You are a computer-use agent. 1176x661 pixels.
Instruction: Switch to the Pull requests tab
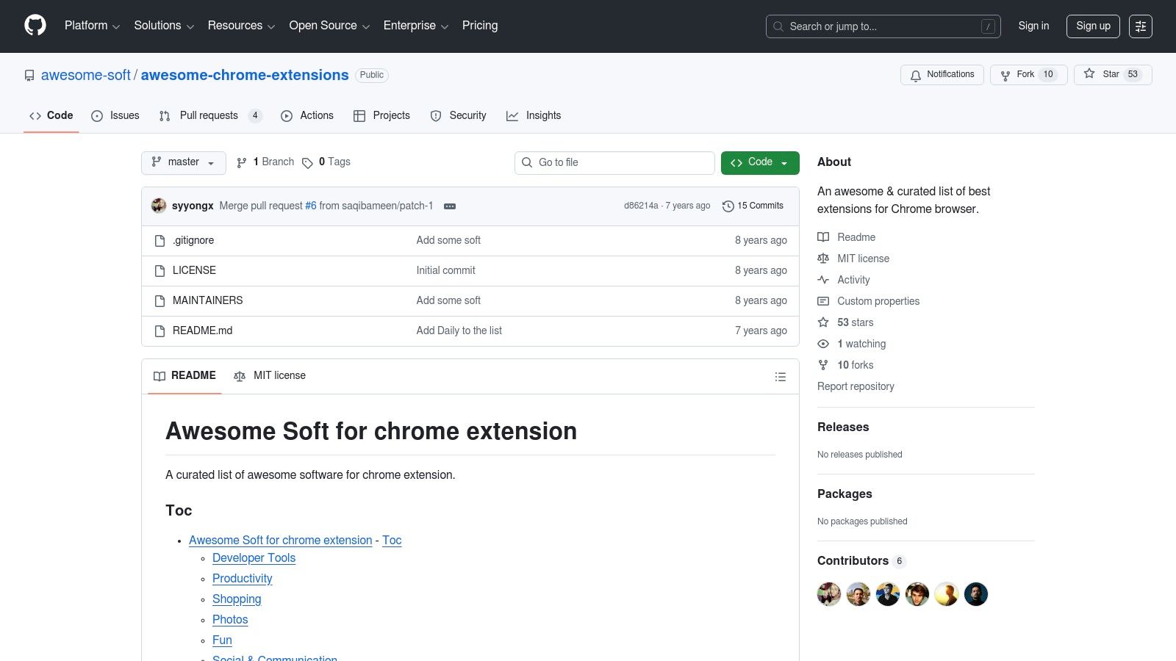point(209,115)
